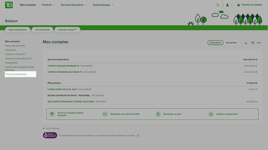Screen dimensions: 268x150
Task: Select Placements in sidebar
Action: coord(11,63)
